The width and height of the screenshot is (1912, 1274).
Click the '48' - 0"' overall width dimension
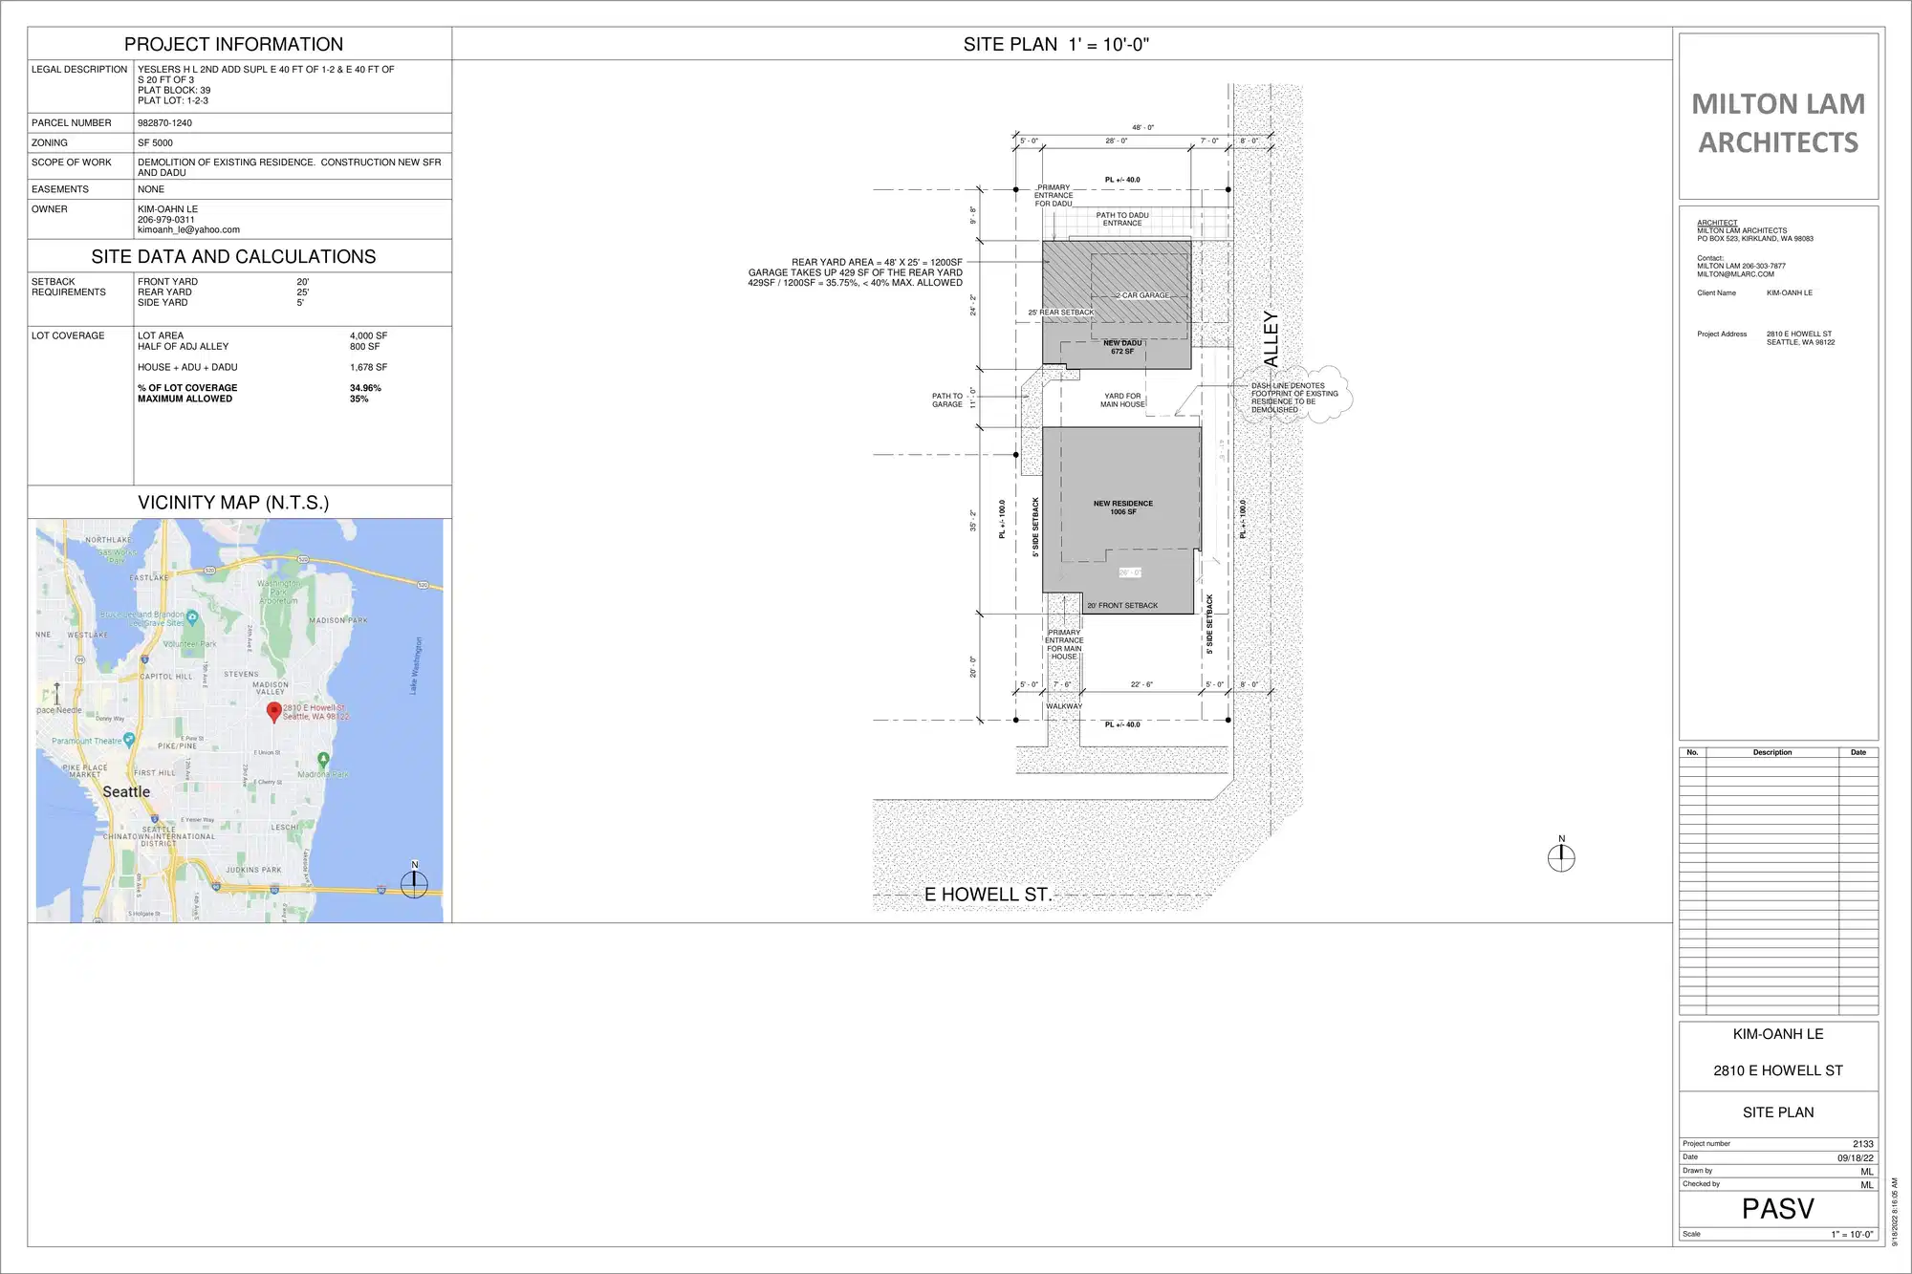tap(1143, 127)
